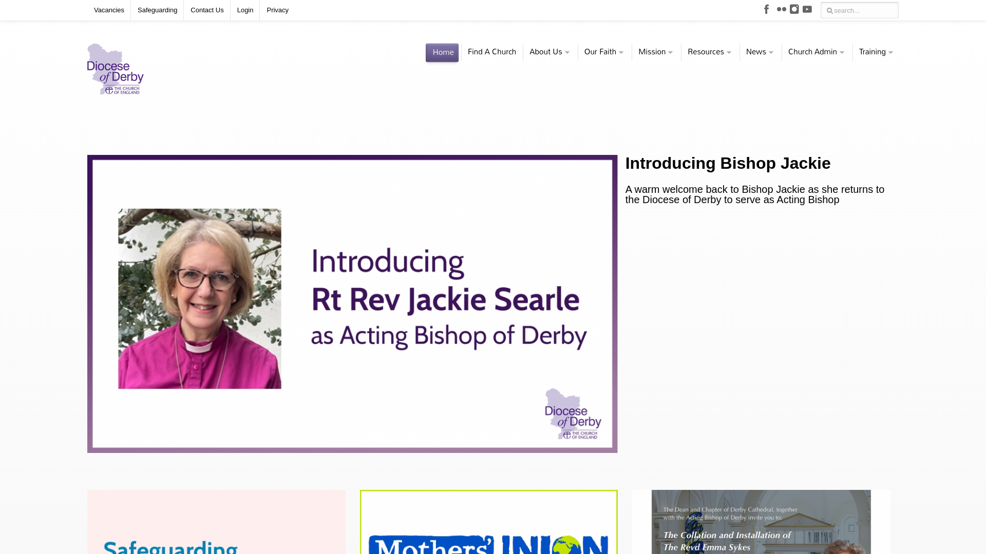Open the Vacancies link
The image size is (986, 554).
[x=109, y=10]
